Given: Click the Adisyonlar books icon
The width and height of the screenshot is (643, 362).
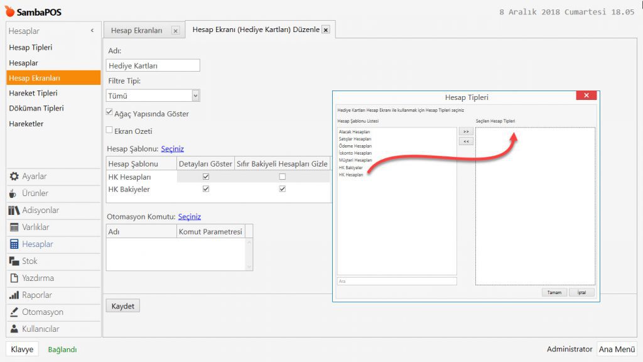Looking at the screenshot, I should click(x=14, y=211).
